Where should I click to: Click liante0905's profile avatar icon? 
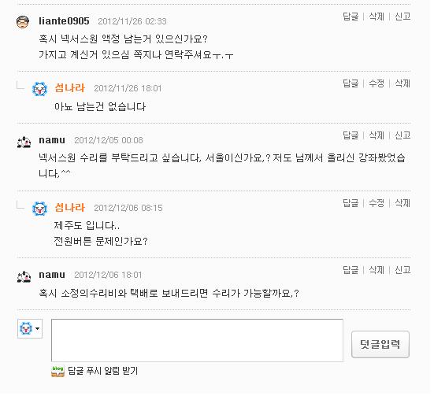click(x=23, y=21)
